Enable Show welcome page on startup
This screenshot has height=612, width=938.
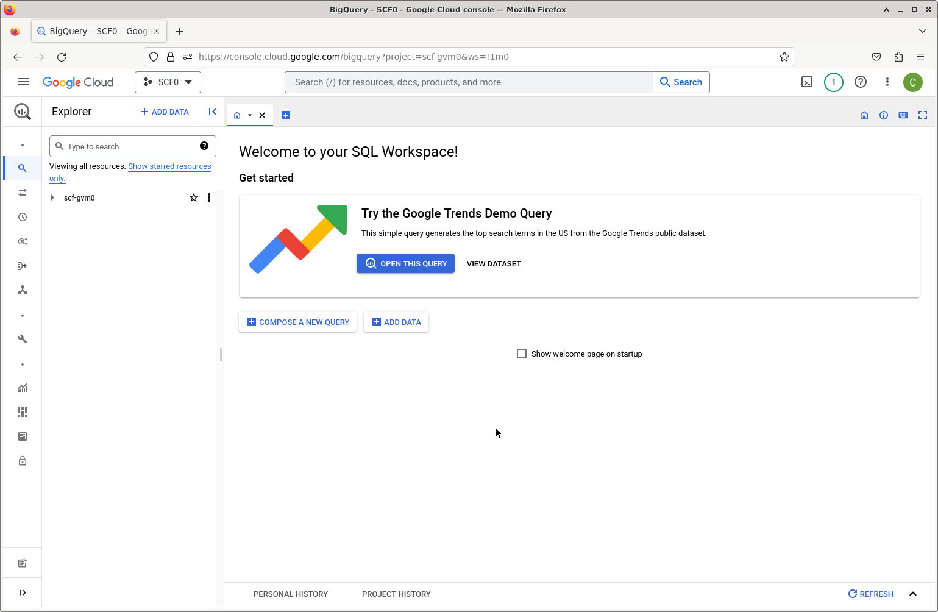522,354
